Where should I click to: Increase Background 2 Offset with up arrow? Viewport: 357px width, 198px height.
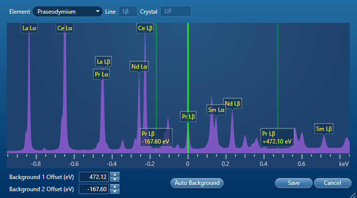(115, 186)
